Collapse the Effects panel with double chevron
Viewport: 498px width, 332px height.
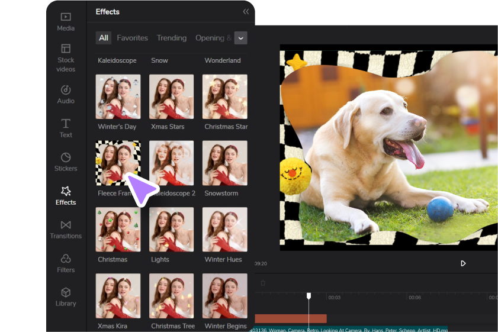[x=246, y=12]
